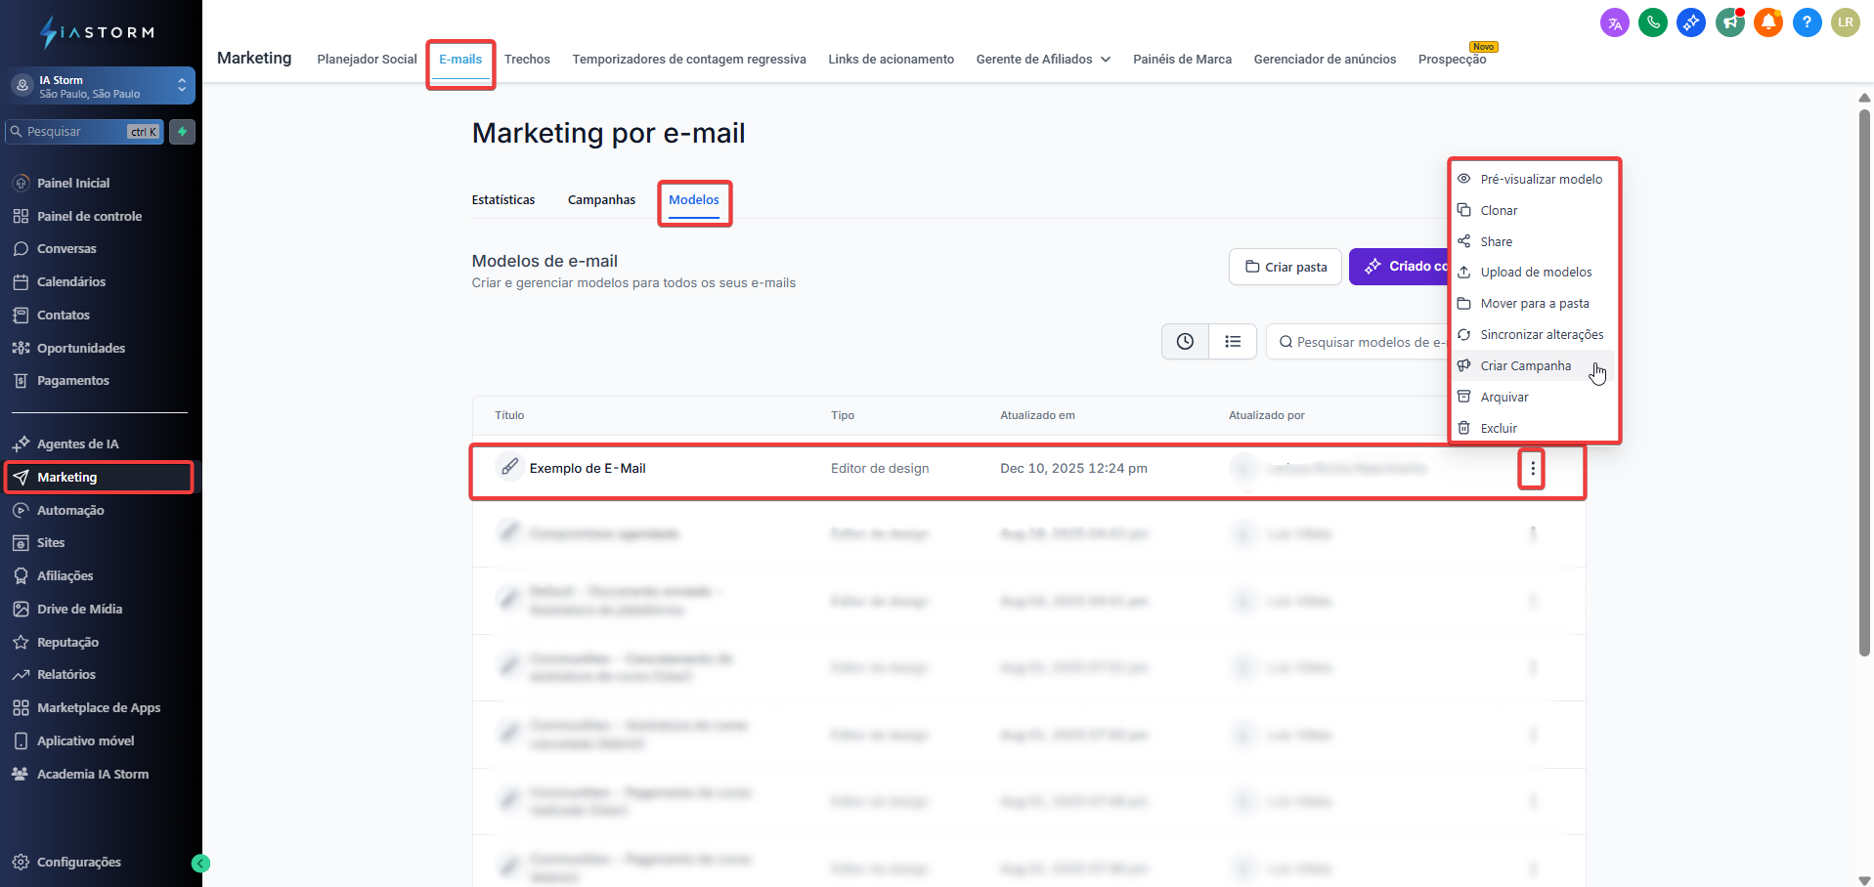Click the megaphone announcements icon
This screenshot has width=1874, height=887.
[x=1729, y=22]
